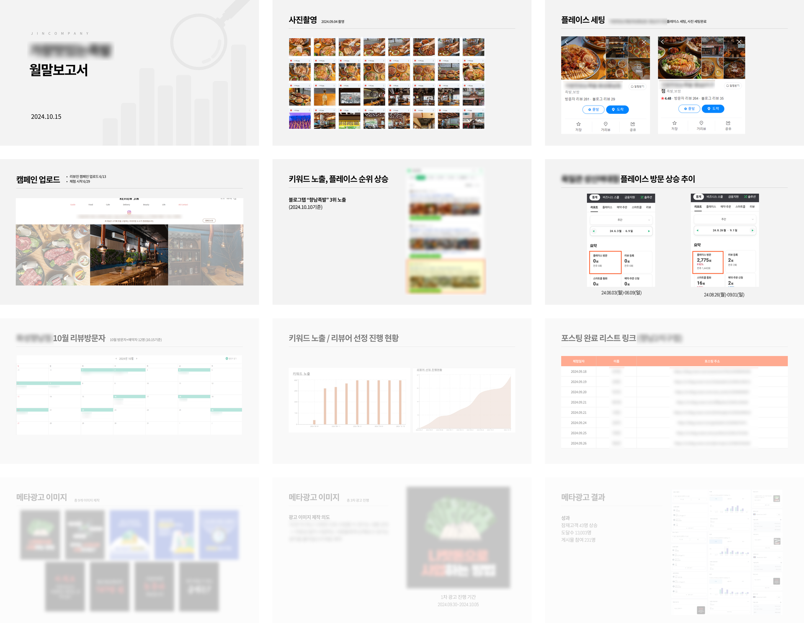Close the right place card photo viewer
The height and width of the screenshot is (623, 804).
click(x=739, y=42)
